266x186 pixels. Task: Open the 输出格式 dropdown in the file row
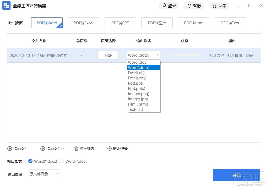point(143,55)
